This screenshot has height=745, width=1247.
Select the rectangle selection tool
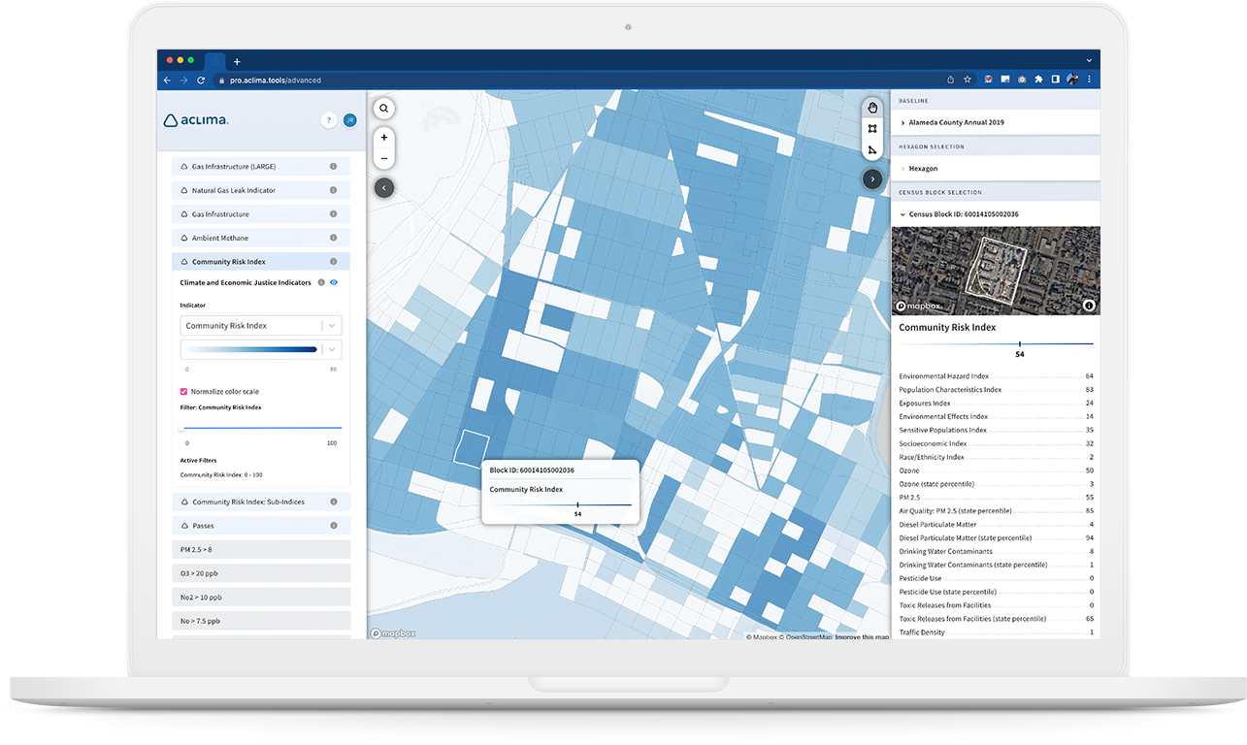[872, 128]
